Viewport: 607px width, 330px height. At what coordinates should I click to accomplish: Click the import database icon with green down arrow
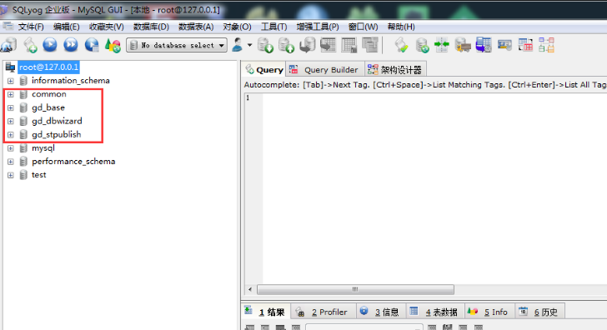pos(265,45)
